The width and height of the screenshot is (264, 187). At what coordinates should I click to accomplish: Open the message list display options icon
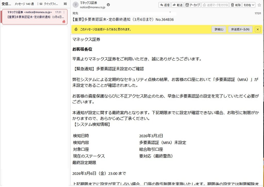[x=65, y=4]
